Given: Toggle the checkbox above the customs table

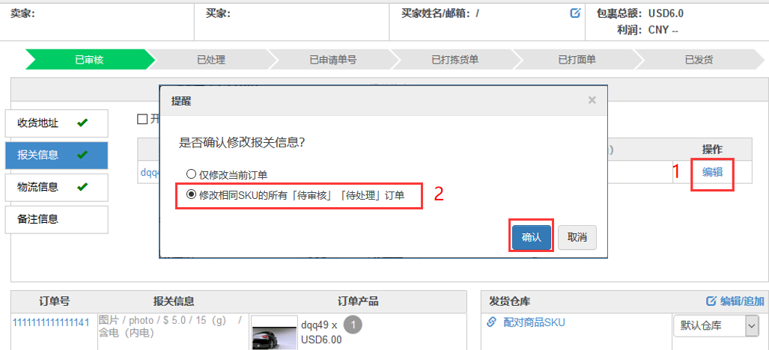Looking at the screenshot, I should [142, 119].
